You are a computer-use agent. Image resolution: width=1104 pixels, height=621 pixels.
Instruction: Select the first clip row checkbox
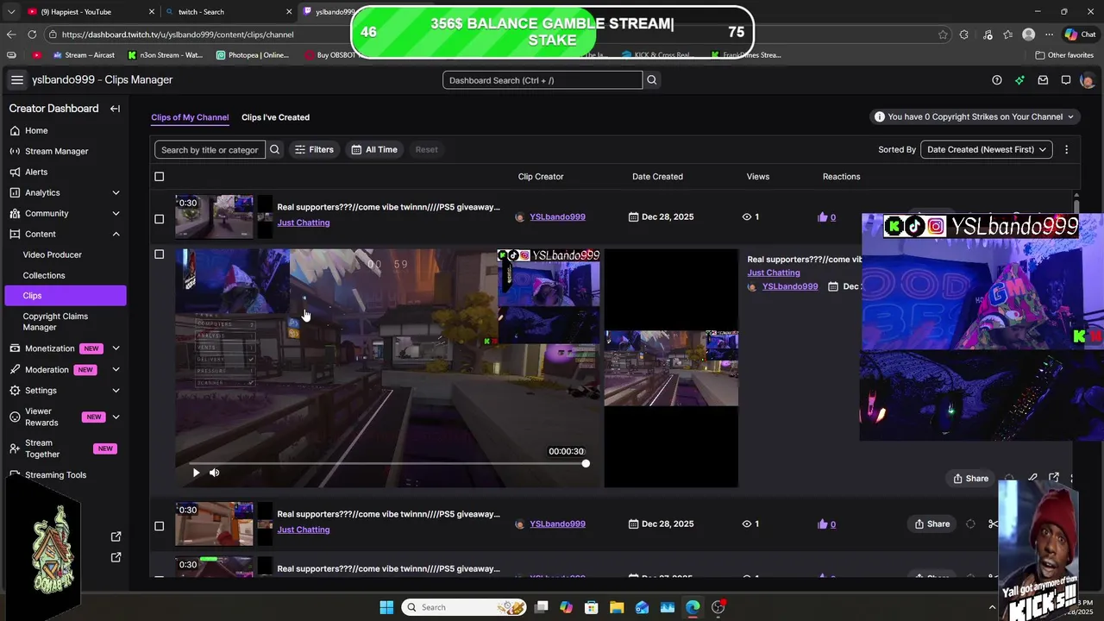[x=159, y=219]
